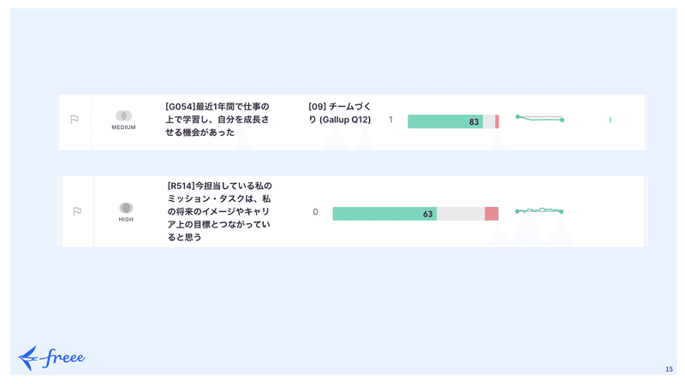Click the MEDIUM label under the impact icon

click(x=123, y=127)
